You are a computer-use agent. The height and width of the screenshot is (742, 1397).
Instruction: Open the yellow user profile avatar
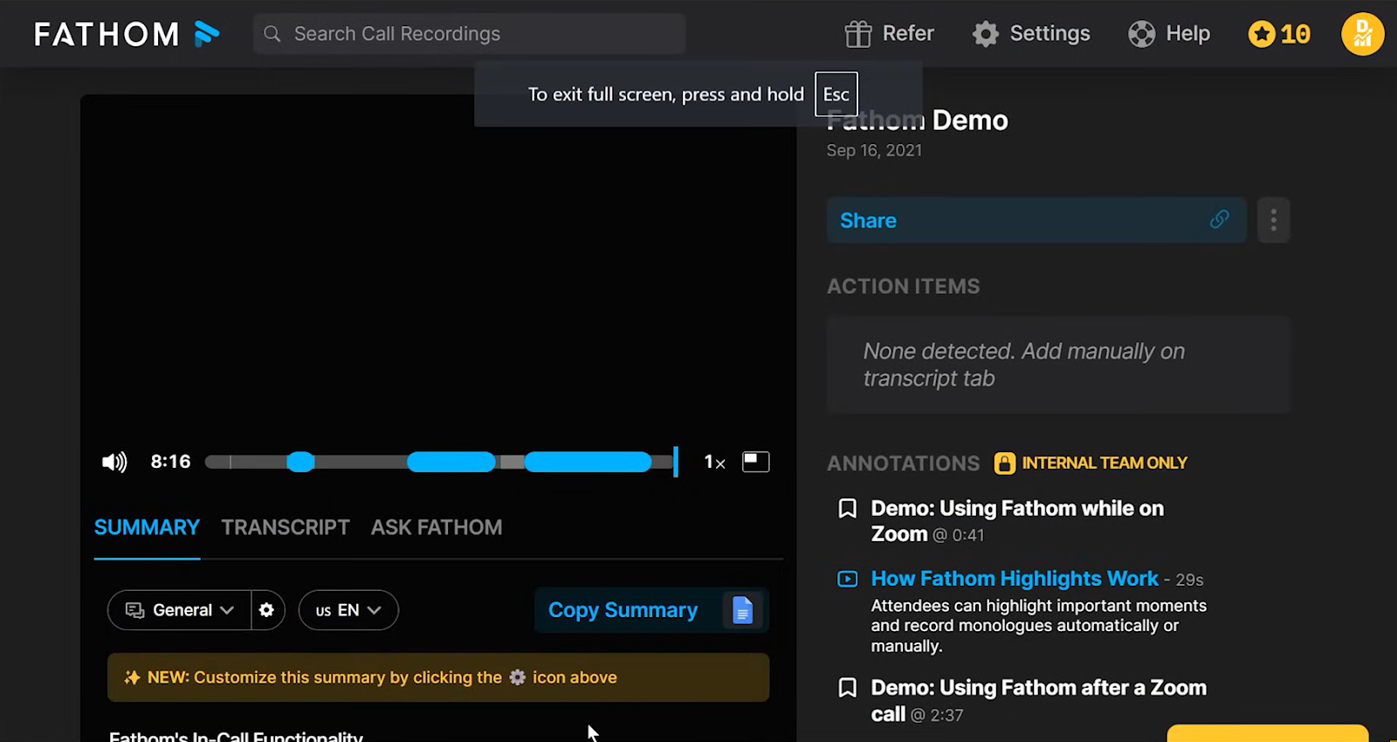(1362, 34)
